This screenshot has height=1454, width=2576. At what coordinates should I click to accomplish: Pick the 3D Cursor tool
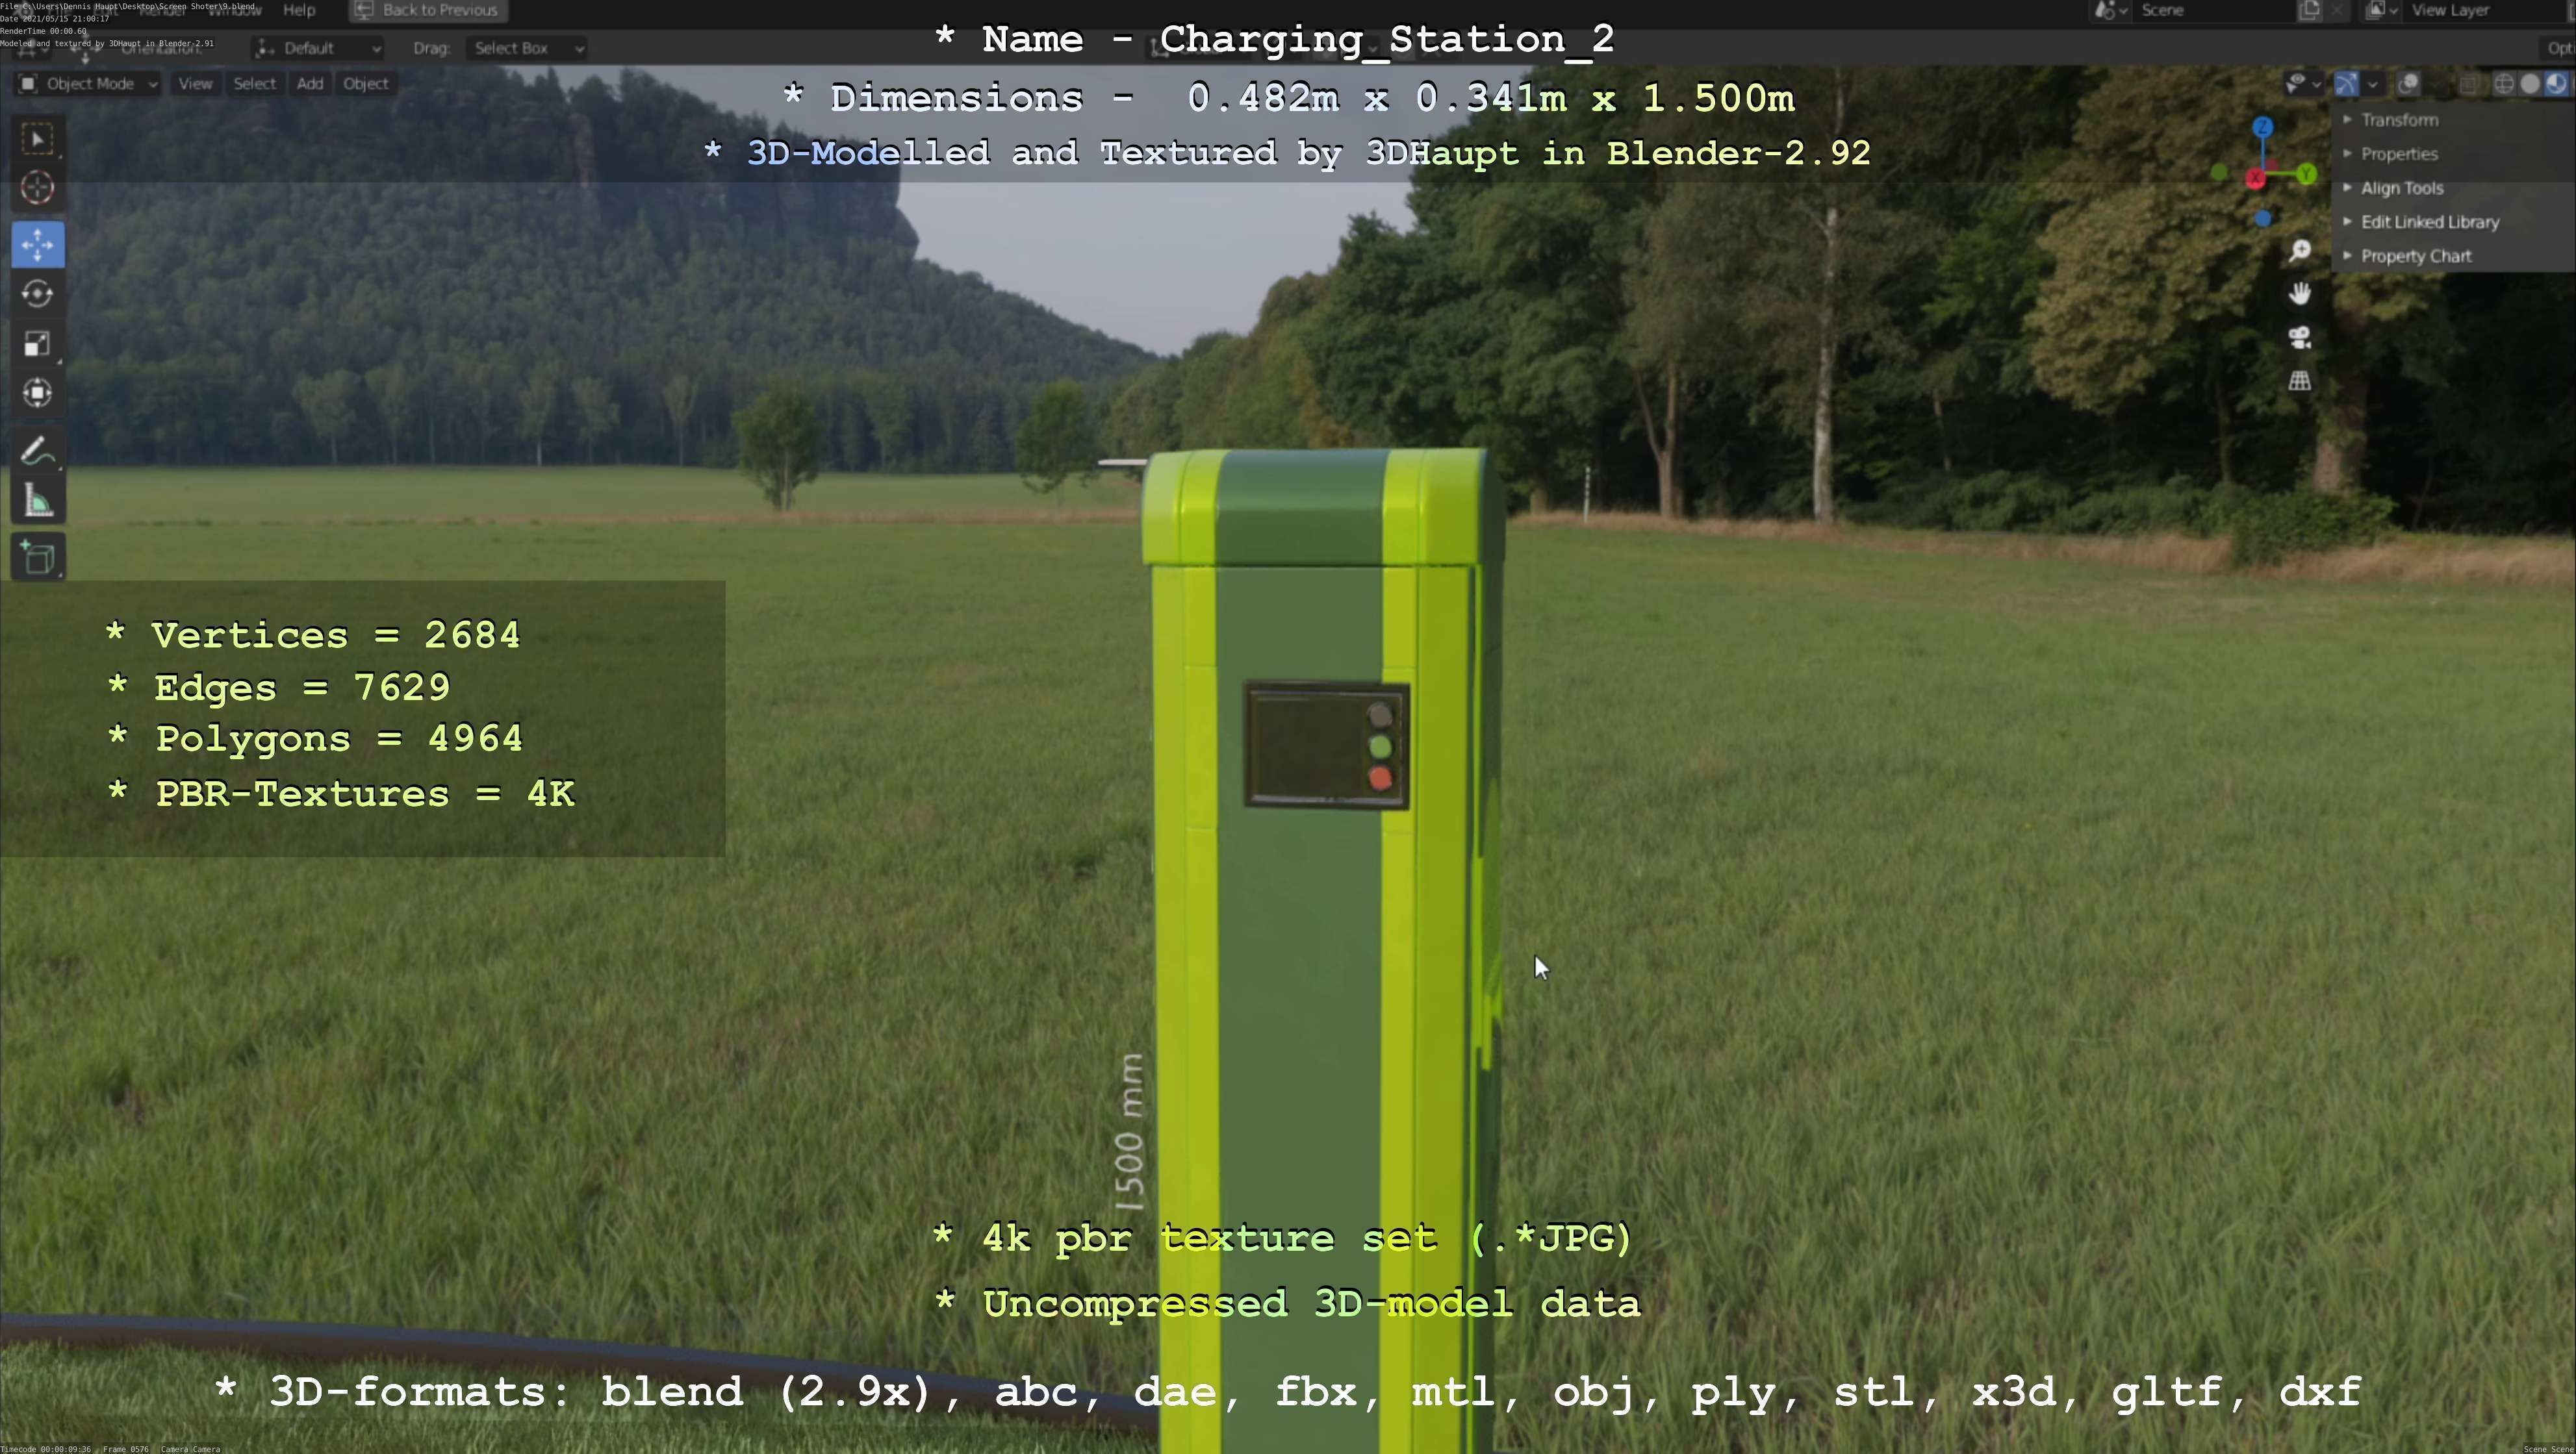38,188
